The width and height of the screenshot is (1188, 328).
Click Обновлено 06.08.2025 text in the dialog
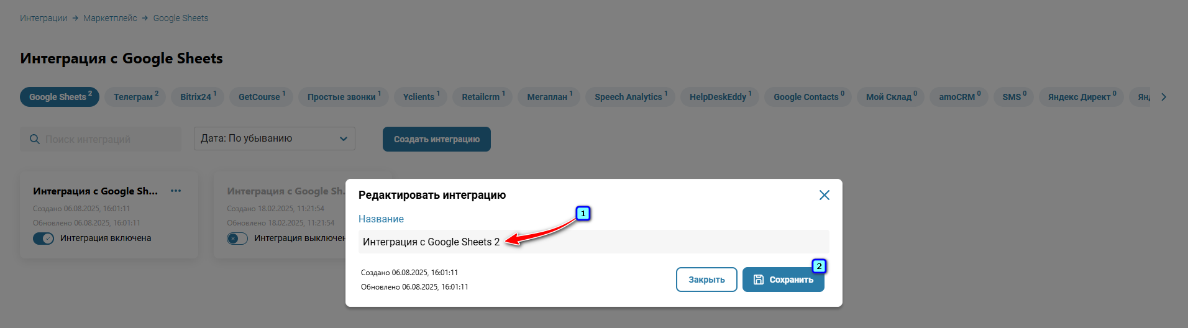coord(414,287)
